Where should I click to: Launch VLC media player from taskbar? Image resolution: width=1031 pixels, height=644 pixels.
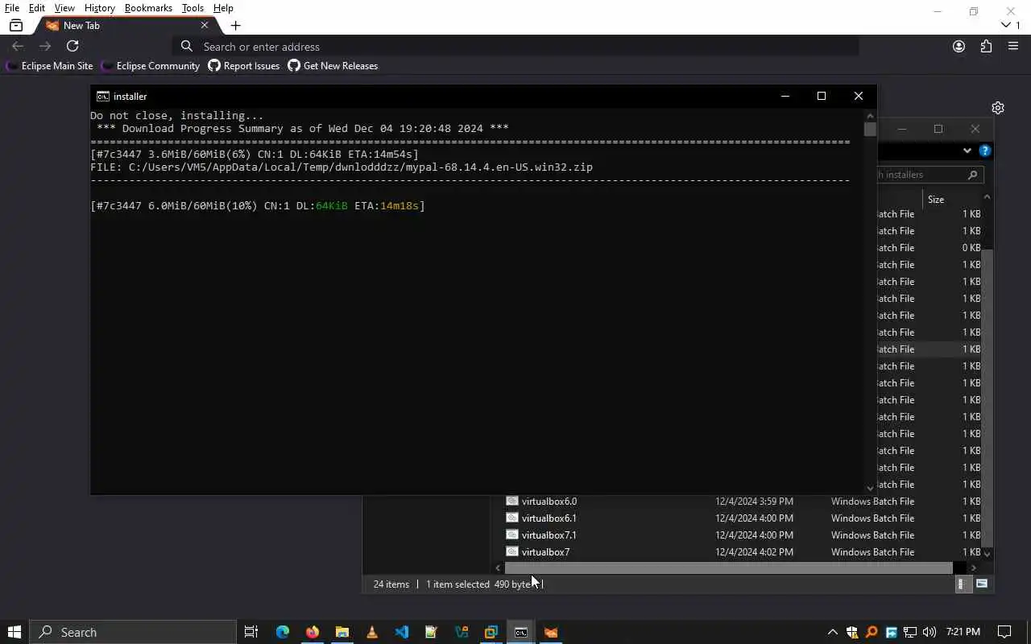[x=372, y=632]
